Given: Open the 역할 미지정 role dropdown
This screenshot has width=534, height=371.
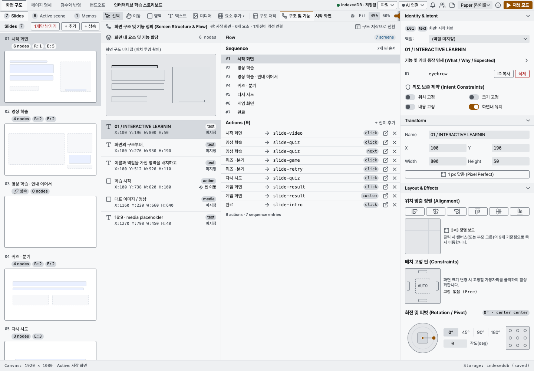Looking at the screenshot, I should 479,39.
